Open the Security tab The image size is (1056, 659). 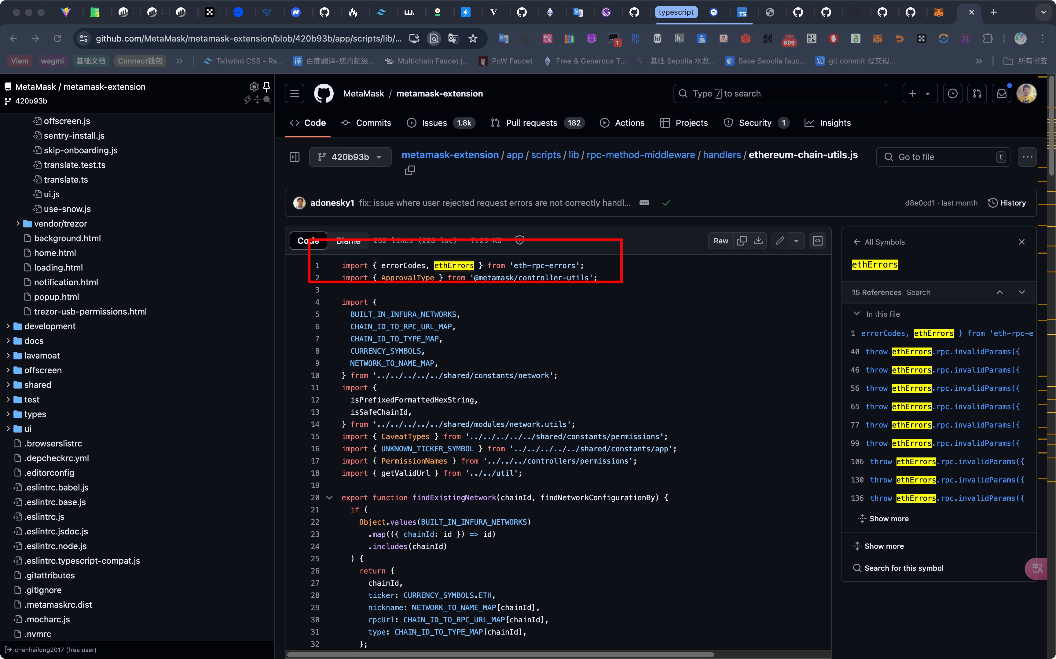(757, 123)
